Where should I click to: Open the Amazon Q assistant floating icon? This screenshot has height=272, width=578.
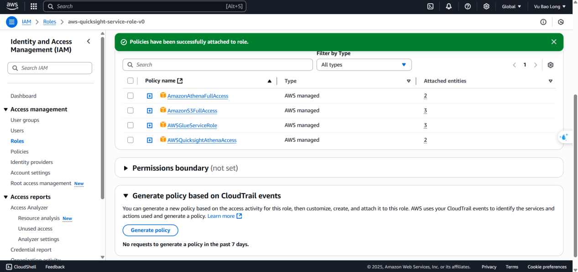[x=564, y=137]
